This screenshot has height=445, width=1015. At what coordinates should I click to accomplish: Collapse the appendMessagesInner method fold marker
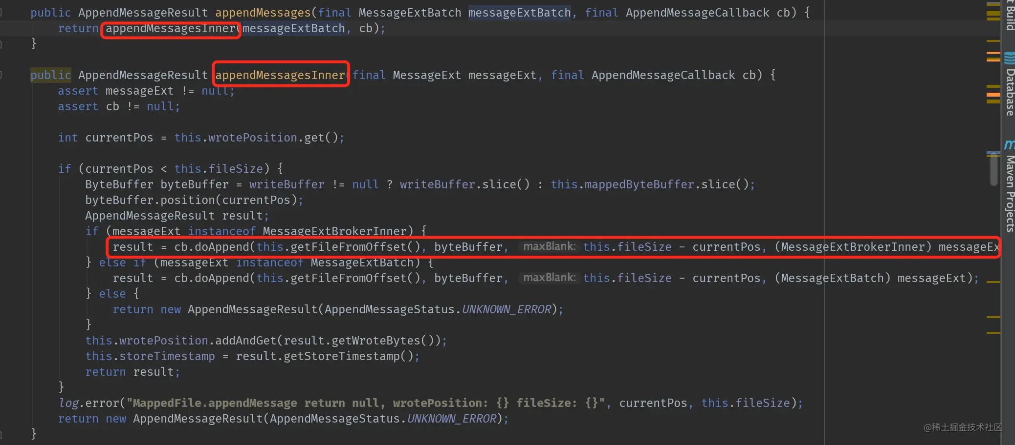click(1, 75)
